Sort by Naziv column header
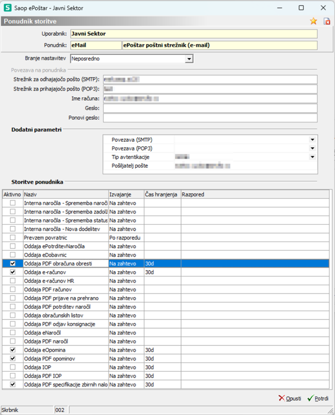The image size is (335, 415). coord(65,194)
